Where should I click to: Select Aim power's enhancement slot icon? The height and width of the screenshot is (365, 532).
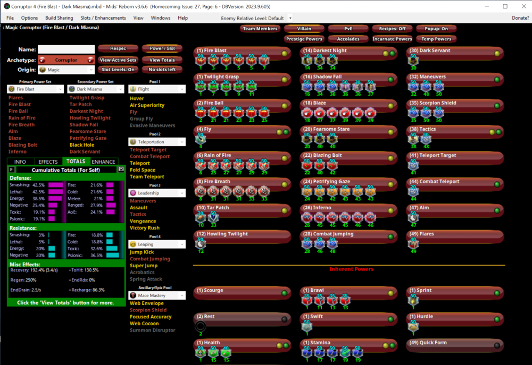click(413, 216)
